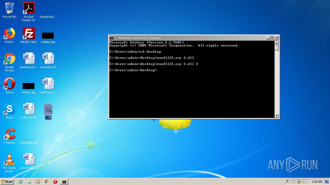Image resolution: width=330 pixels, height=185 pixels.
Task: Click cmd scrollbar down arrow
Action: (x=277, y=116)
